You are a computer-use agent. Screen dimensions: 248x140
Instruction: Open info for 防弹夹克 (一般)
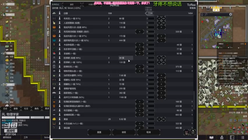(60, 67)
